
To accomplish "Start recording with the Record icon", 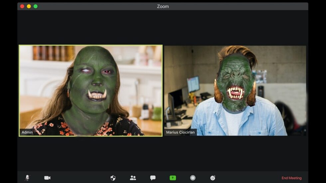I will pos(193,178).
